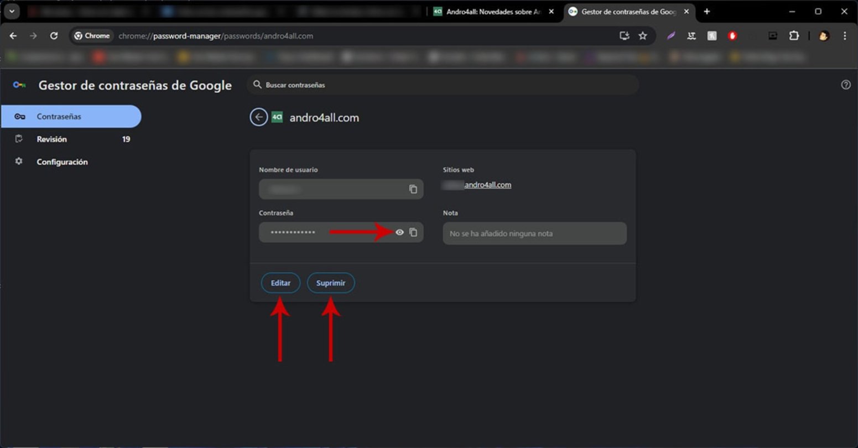Bookmark this page with the star icon
Image resolution: width=858 pixels, height=448 pixels.
(x=642, y=36)
